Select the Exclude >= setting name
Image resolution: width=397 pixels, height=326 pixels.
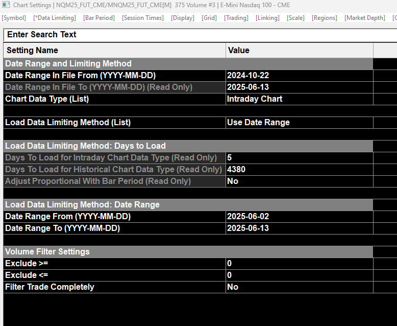pos(115,263)
